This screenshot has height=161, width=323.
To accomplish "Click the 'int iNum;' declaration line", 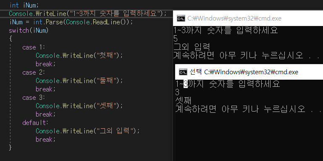I will click(24, 5).
